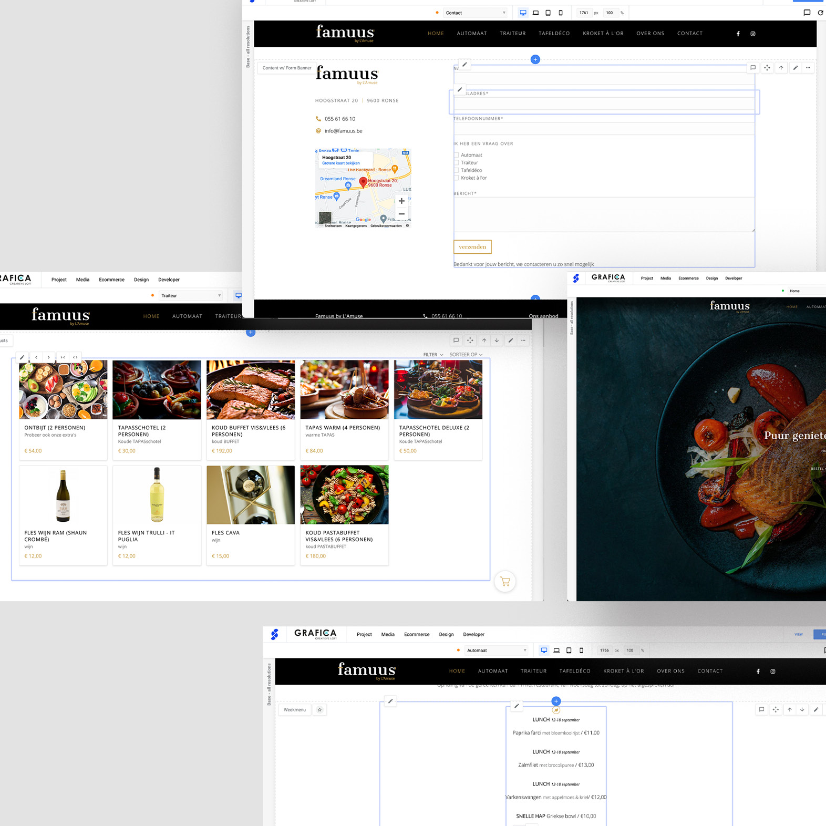Screen dimensions: 826x826
Task: Enable the Kroket à l'or checkbox
Action: tap(456, 178)
